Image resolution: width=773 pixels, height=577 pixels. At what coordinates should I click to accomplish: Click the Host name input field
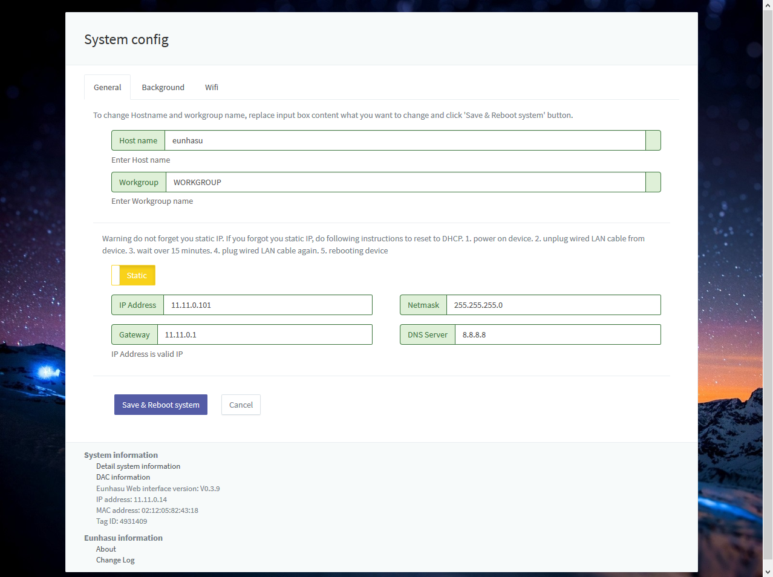tap(404, 141)
